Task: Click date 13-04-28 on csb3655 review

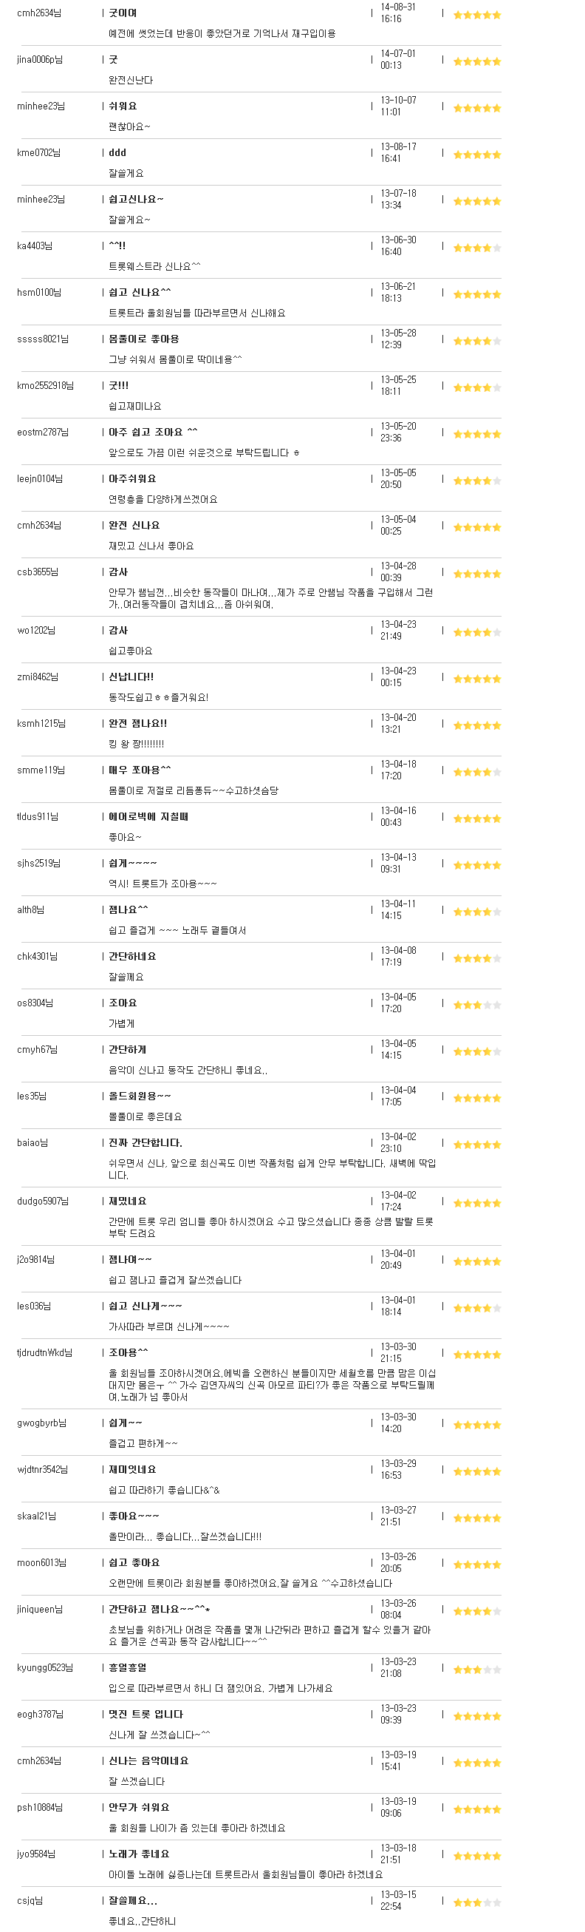Action: click(x=398, y=566)
